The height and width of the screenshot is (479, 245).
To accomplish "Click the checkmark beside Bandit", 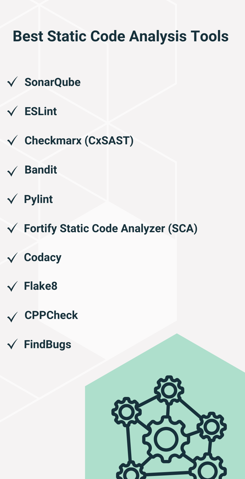I will 12,171.
